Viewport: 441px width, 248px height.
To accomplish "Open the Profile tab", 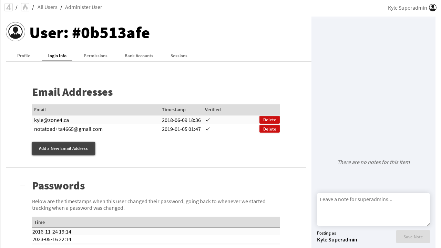I will pyautogui.click(x=24, y=56).
